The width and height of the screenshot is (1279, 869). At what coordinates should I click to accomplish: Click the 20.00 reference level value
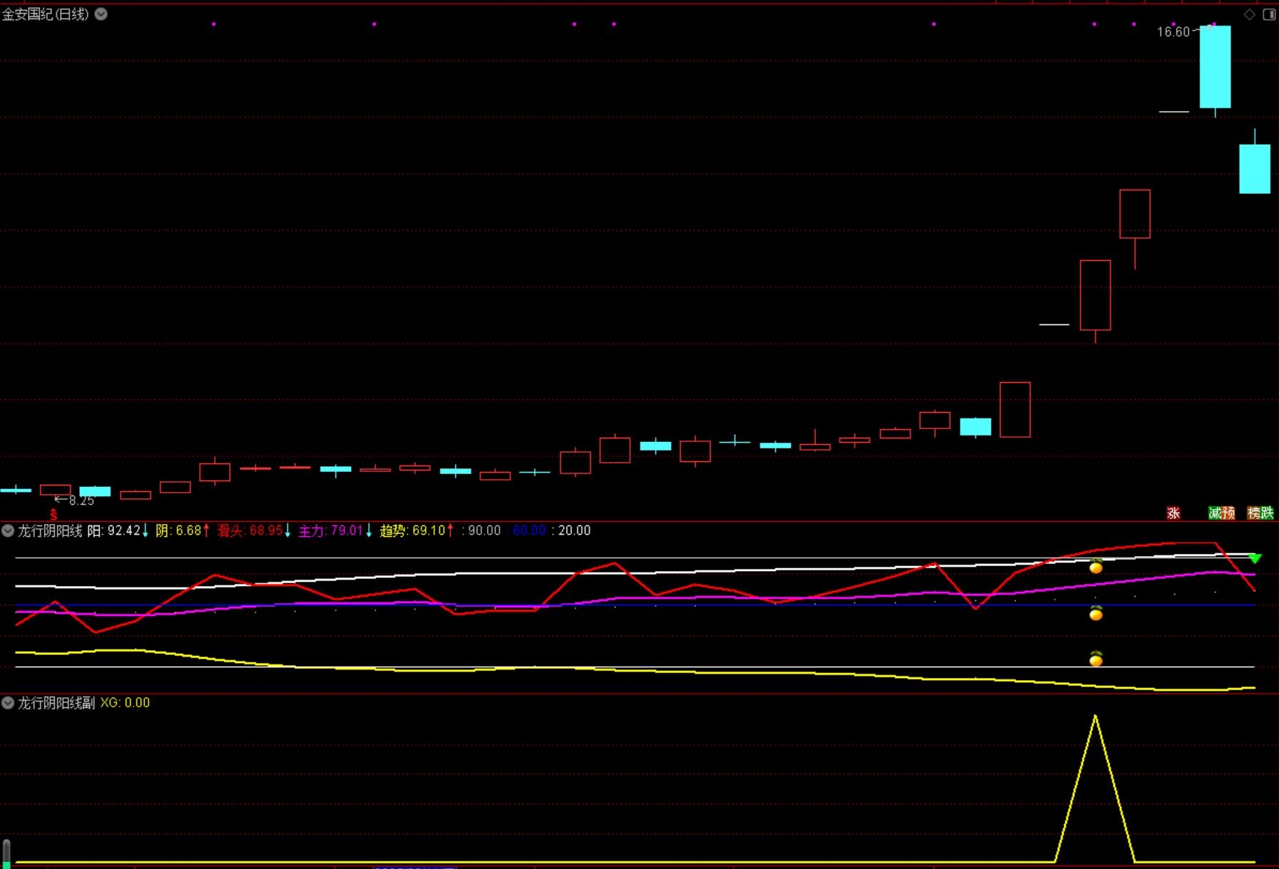[x=574, y=530]
